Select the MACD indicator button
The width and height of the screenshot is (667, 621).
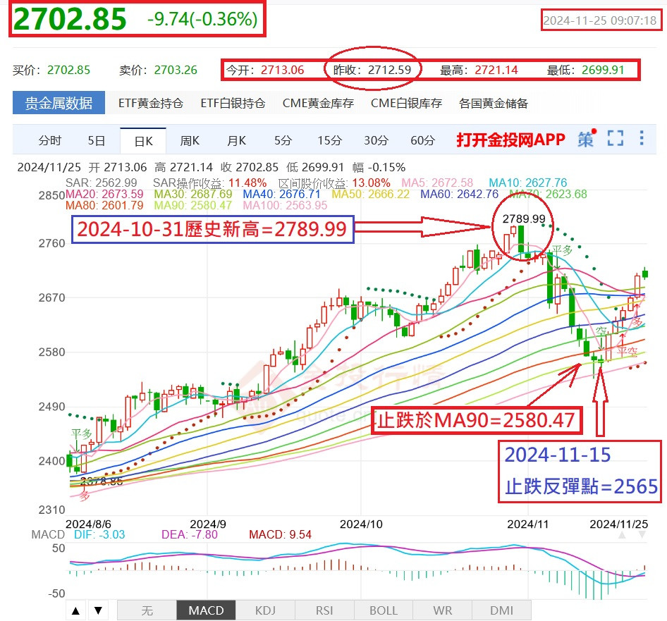[x=206, y=611]
